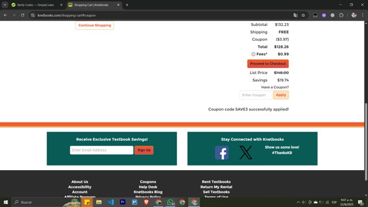Screen dimensions: 368x207
Task: Focus the Enter Coupon field
Action: 256,95
